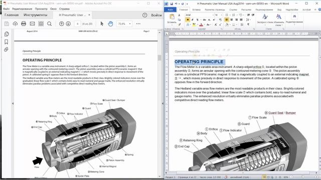Image resolution: width=321 pixels, height=180 pixels.
Task: Close the H Pneumatic User PDF tab
Action: pos(89,15)
